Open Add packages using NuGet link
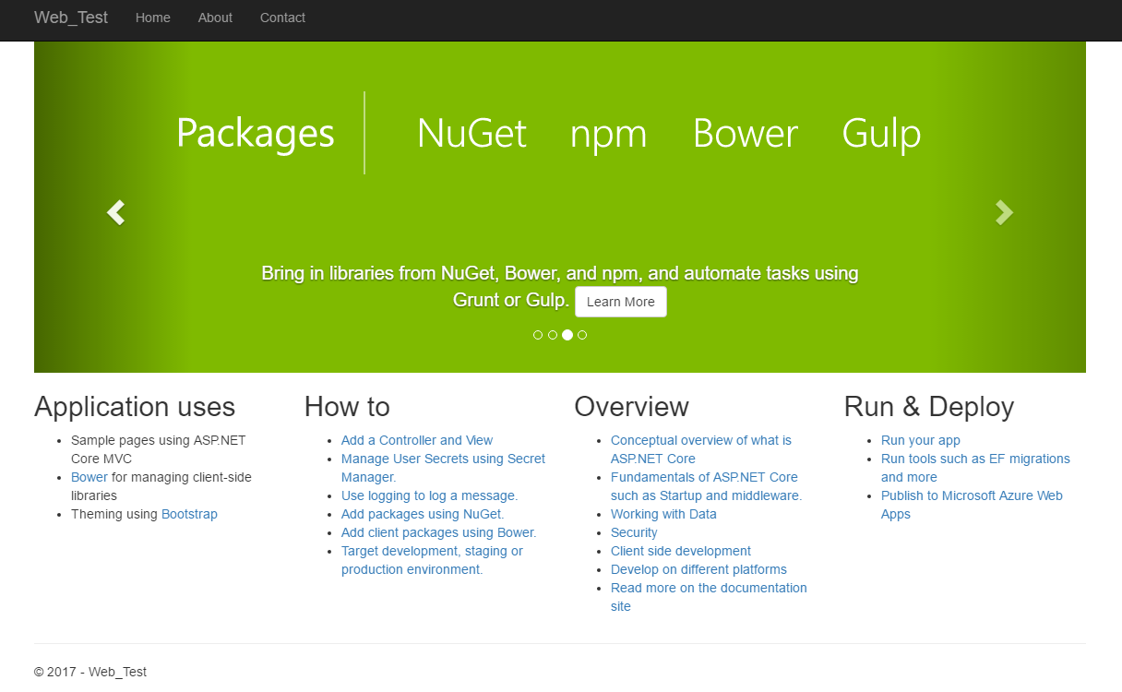Viewport: 1122px width, 692px height. [423, 514]
